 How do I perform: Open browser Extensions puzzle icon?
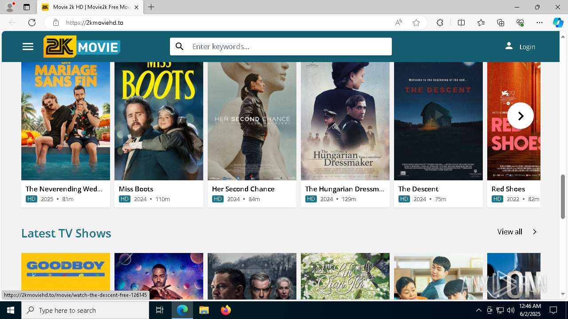point(440,23)
